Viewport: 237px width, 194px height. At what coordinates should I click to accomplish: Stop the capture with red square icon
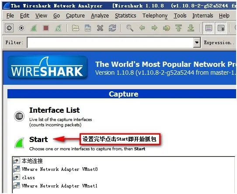click(46, 28)
